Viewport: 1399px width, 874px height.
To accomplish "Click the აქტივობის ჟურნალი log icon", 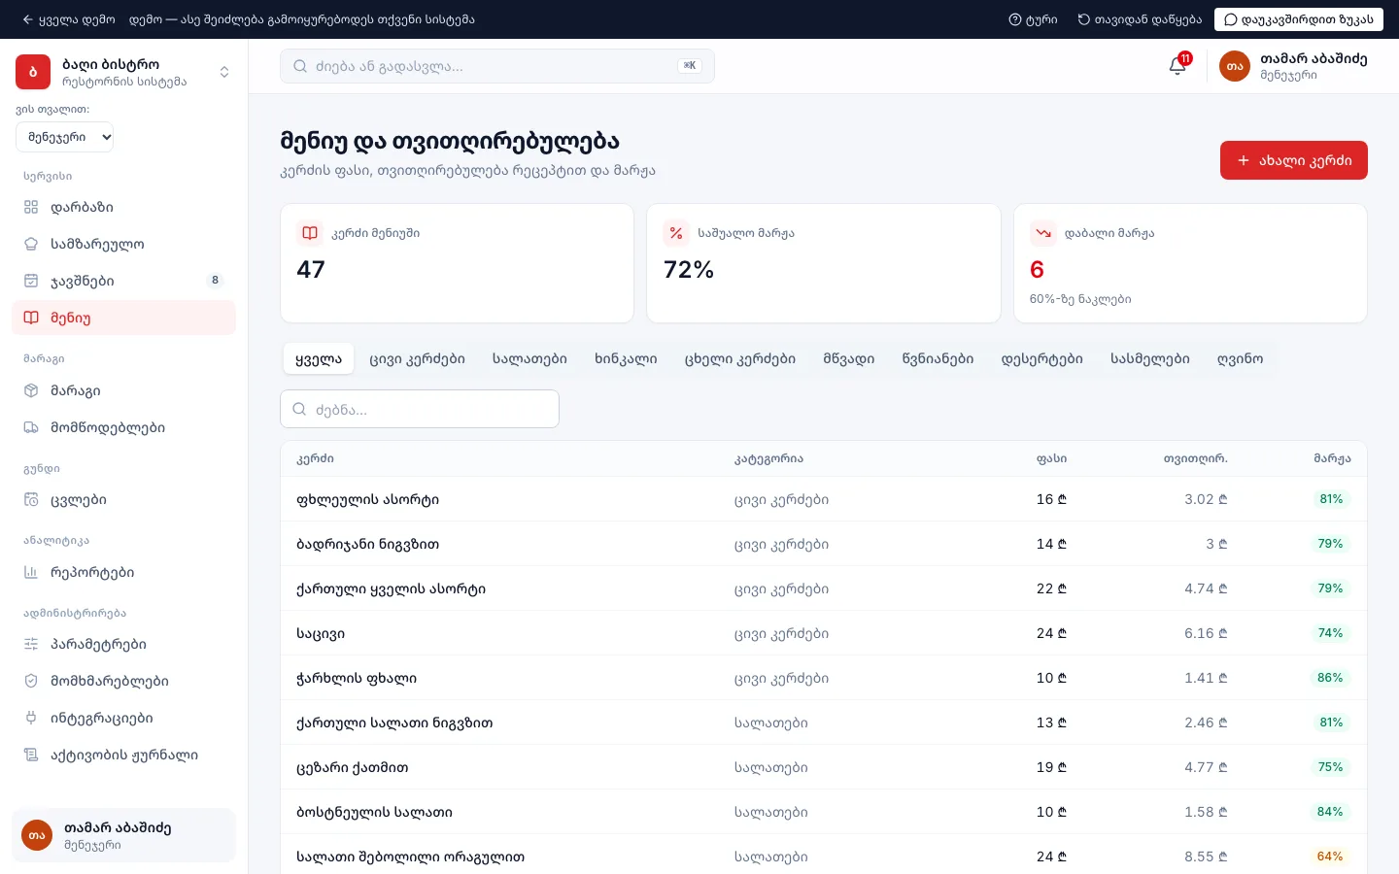I will [31, 755].
